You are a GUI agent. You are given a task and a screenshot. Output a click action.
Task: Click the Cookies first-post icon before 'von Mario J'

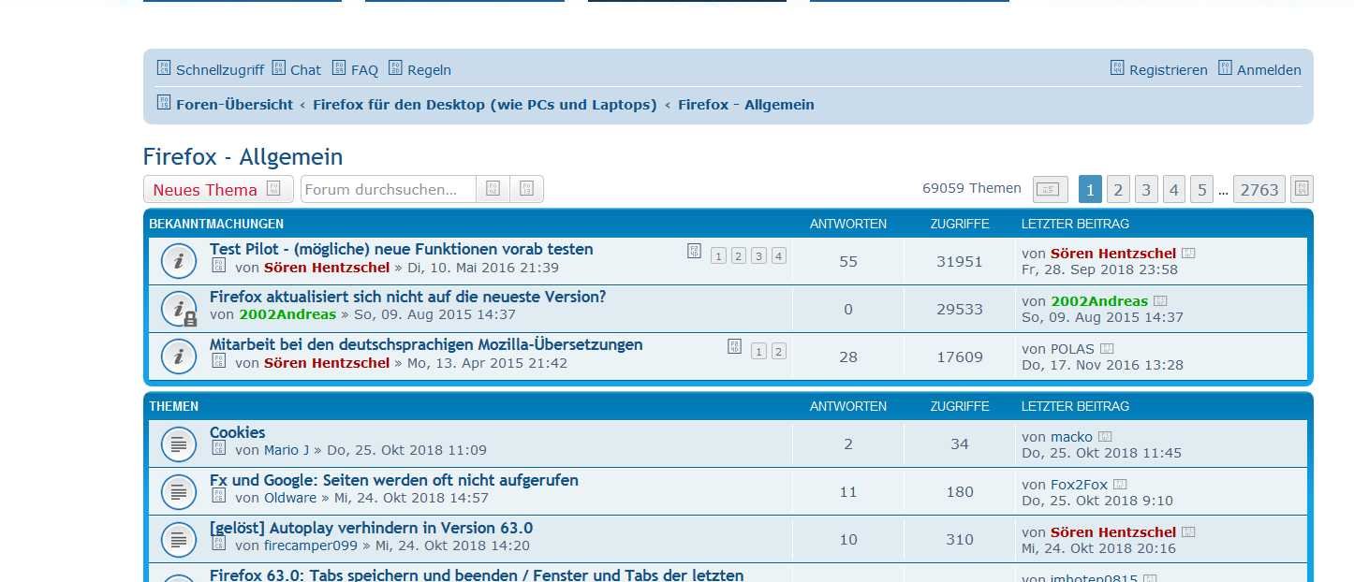point(218,448)
